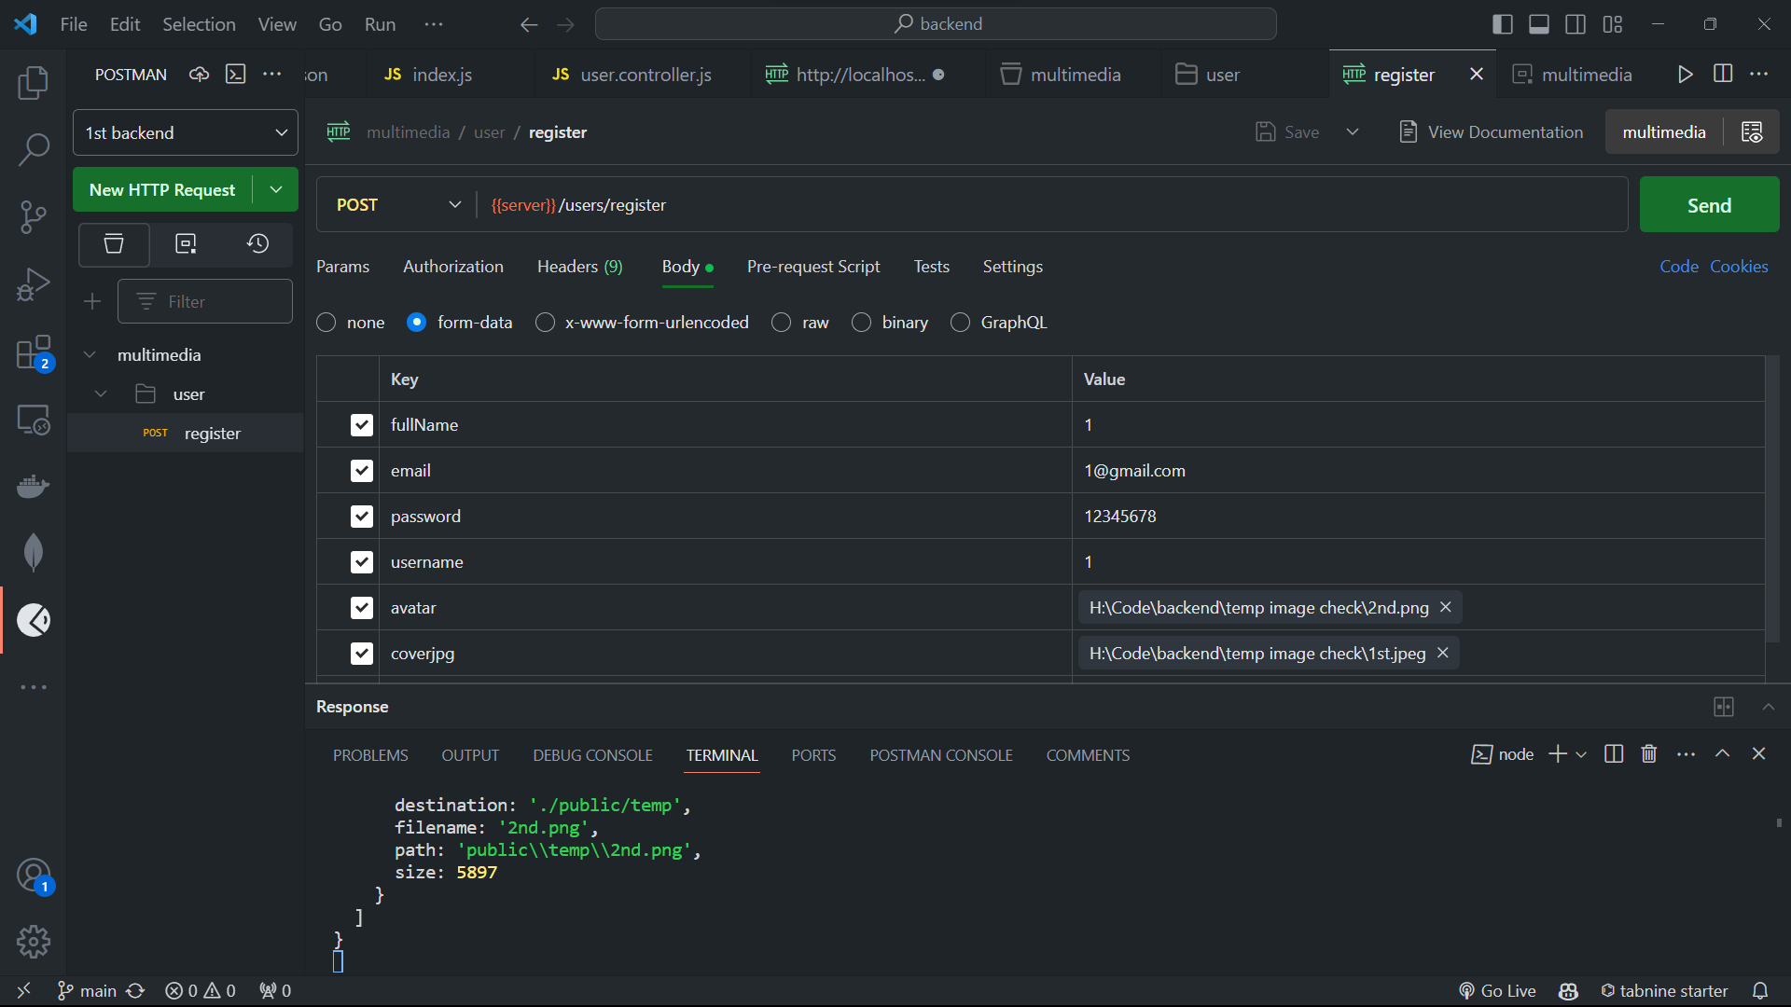This screenshot has height=1007, width=1791.
Task: Remove the 2nd.png avatar file
Action: tap(1446, 607)
